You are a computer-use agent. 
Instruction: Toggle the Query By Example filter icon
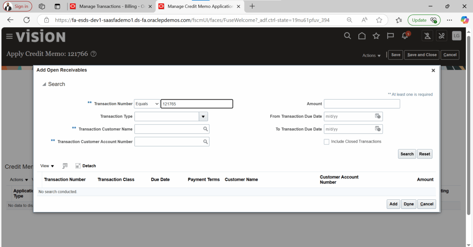coord(65,166)
